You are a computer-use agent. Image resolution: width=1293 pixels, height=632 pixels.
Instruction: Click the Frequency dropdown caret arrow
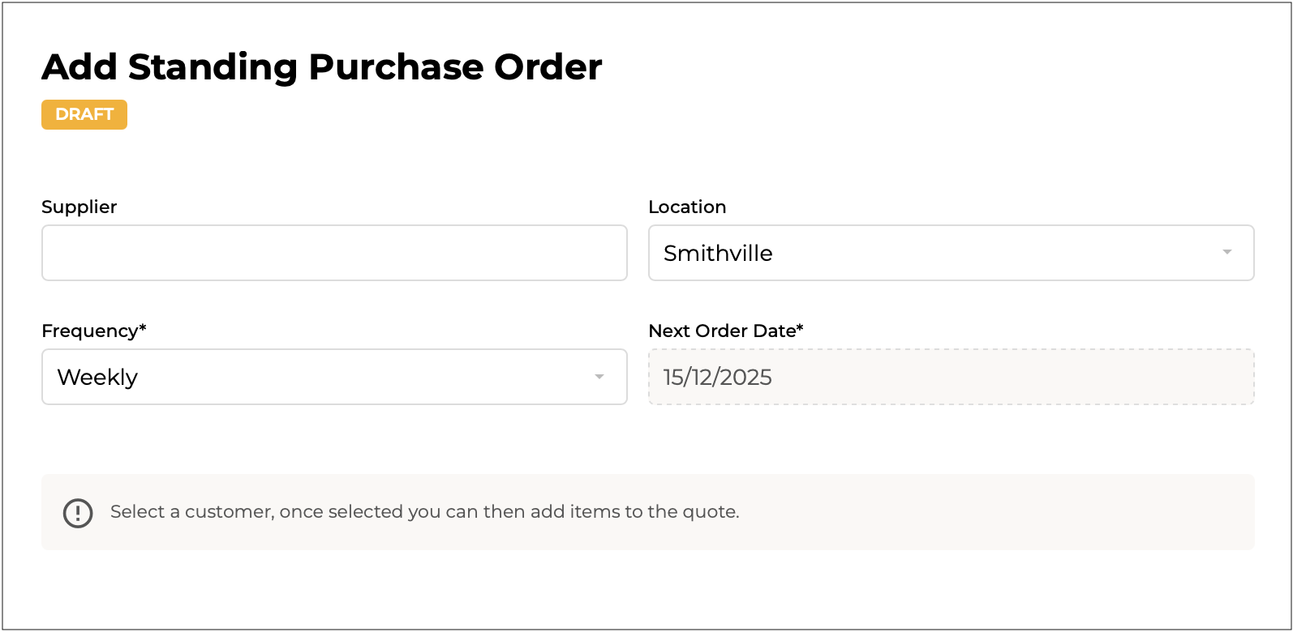click(x=599, y=377)
